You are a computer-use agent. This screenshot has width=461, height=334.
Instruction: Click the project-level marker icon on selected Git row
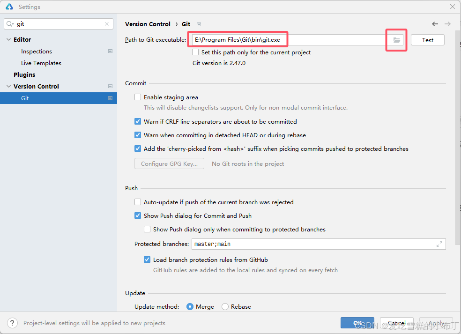pyautogui.click(x=110, y=98)
